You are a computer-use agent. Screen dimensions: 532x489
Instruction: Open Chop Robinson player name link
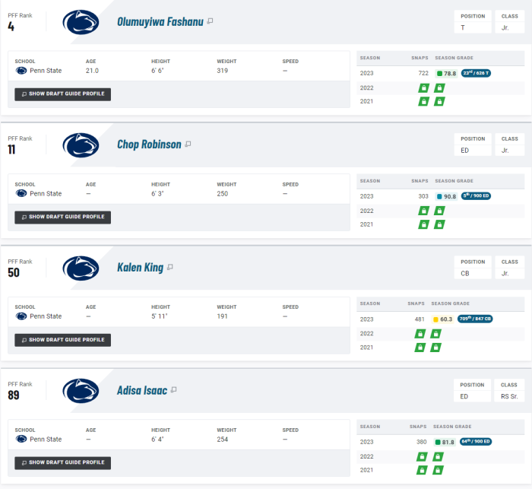click(149, 144)
